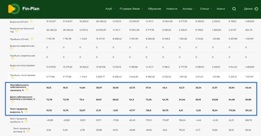261x136 pixels.
Task: Click info icon beside Прибыль (Отчет)
Action: (32, 39)
